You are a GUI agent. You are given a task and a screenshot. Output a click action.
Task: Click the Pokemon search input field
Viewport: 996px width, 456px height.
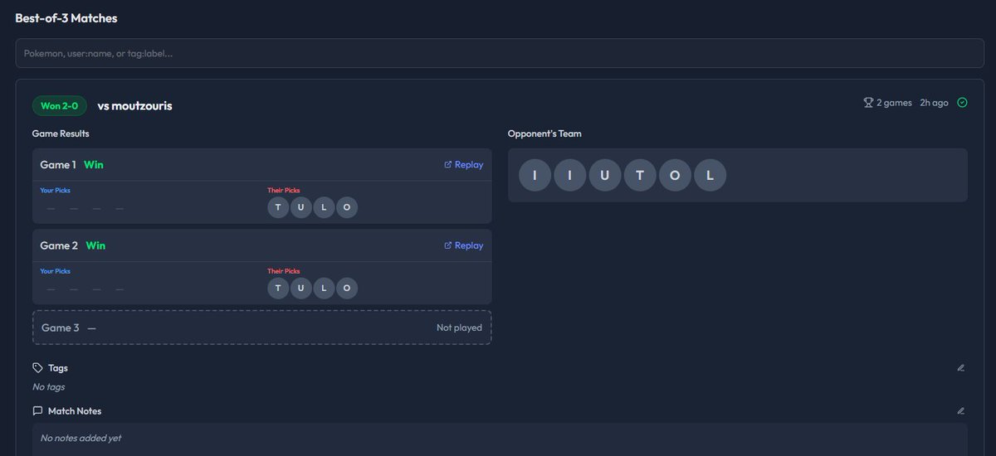(x=500, y=53)
